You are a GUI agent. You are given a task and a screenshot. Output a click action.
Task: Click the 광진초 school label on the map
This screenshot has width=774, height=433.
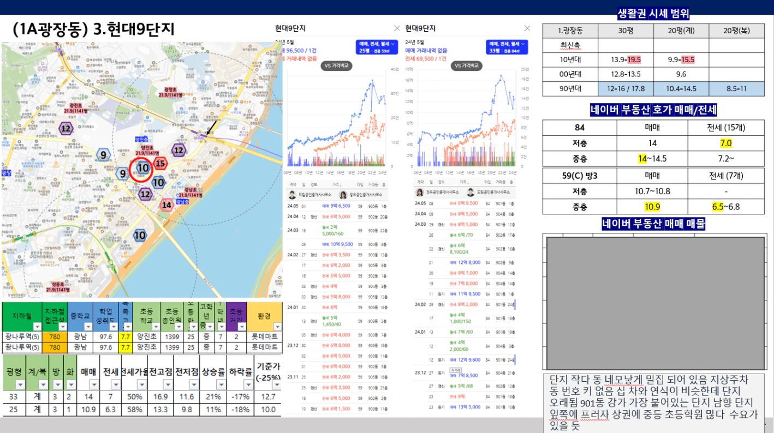76,108
